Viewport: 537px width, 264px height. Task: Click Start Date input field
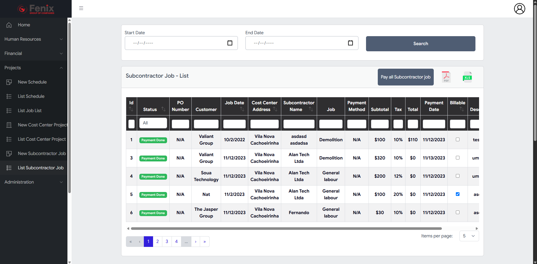pos(181,43)
